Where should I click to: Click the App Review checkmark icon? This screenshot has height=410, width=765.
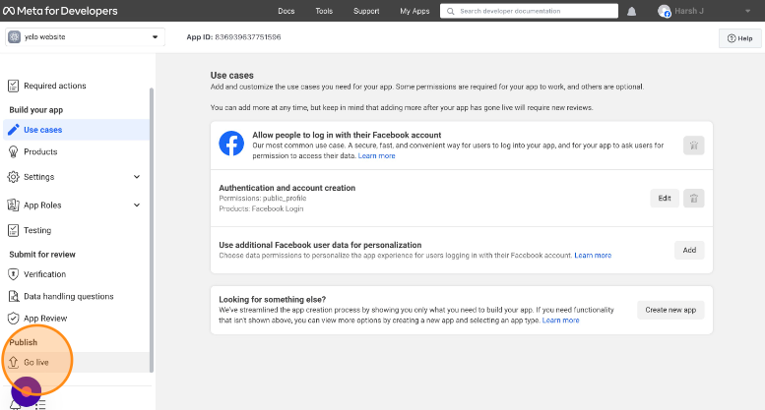point(13,318)
